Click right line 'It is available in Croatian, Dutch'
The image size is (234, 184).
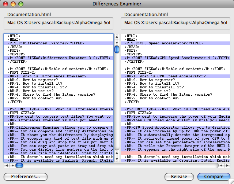(175, 161)
